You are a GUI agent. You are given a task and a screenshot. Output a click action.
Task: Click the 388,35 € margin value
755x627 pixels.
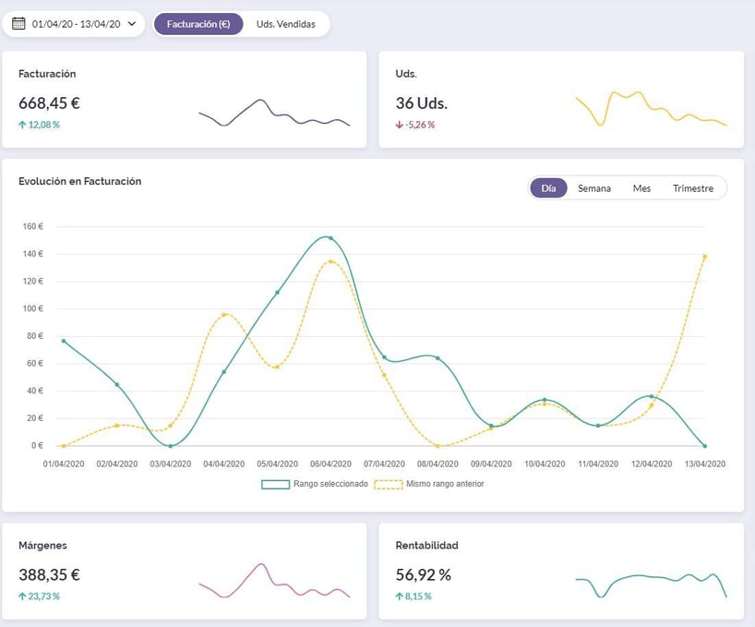click(x=49, y=574)
